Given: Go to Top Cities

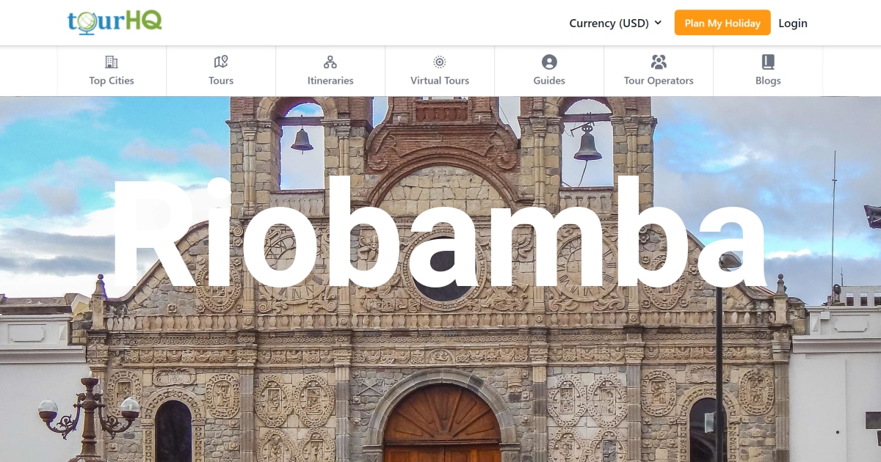Looking at the screenshot, I should 111,81.
